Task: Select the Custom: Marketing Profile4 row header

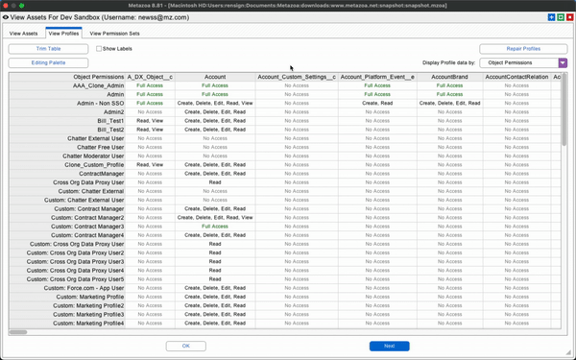Action: (67, 324)
